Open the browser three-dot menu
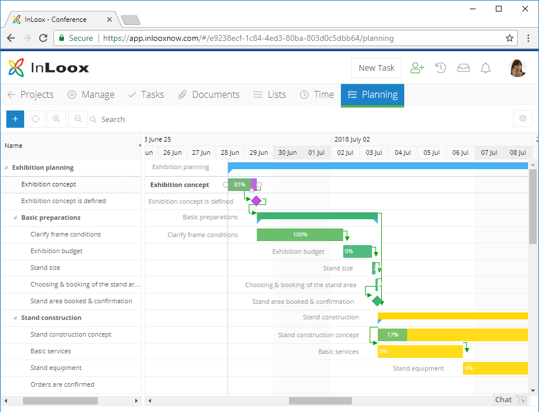This screenshot has width=539, height=412. pyautogui.click(x=528, y=38)
